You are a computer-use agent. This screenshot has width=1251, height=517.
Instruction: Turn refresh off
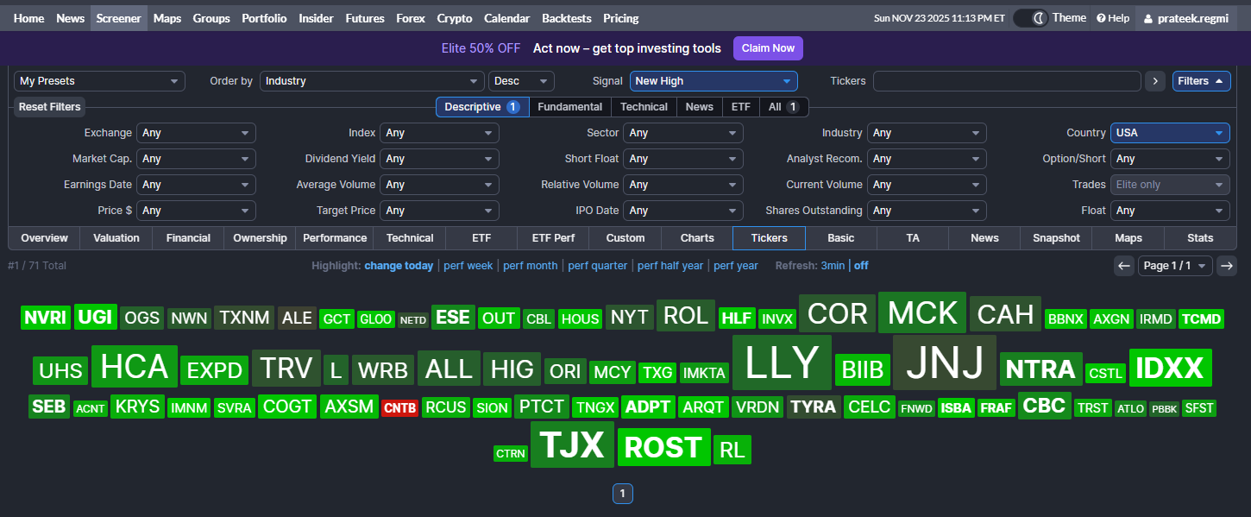coord(861,266)
